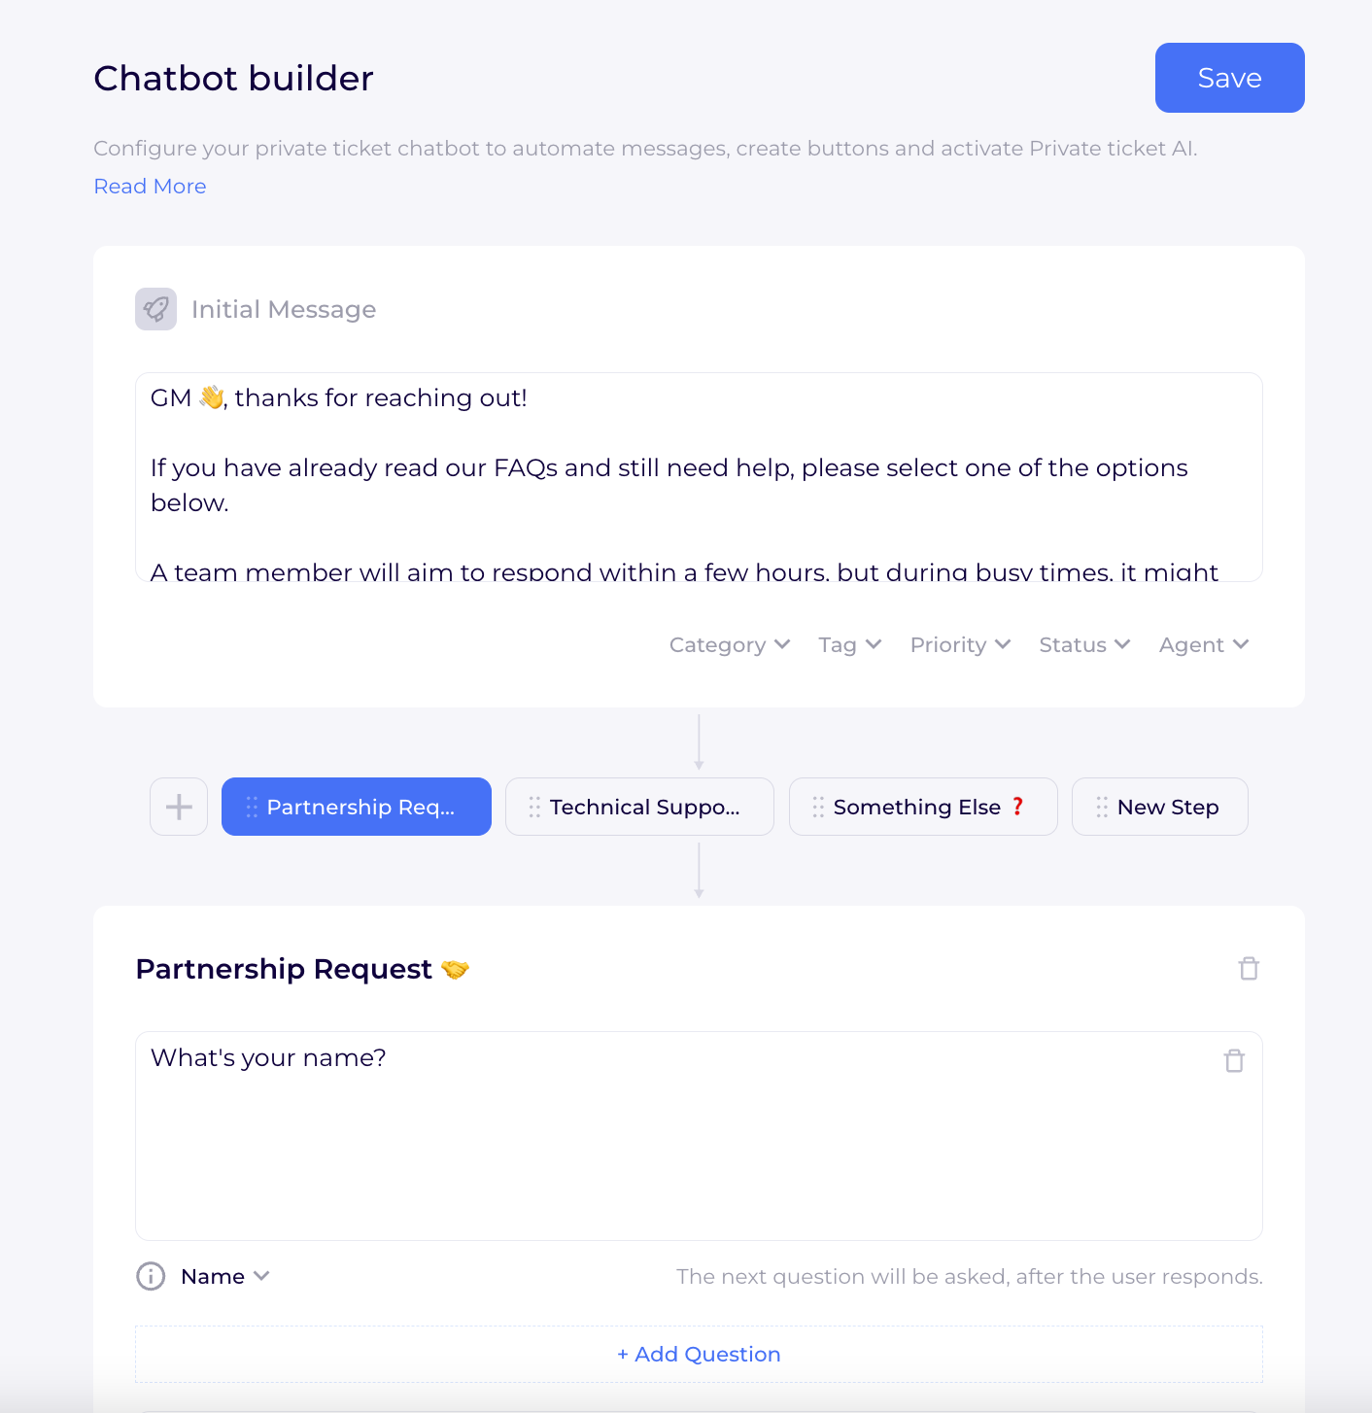Screen dimensions: 1372x1413
Task: Open the Agent dropdown
Action: tap(1203, 644)
